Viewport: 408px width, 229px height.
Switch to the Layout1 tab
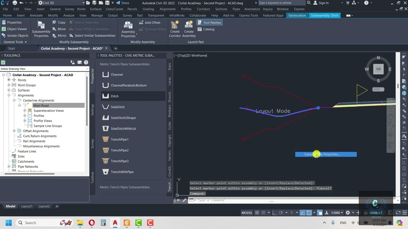point(27,206)
